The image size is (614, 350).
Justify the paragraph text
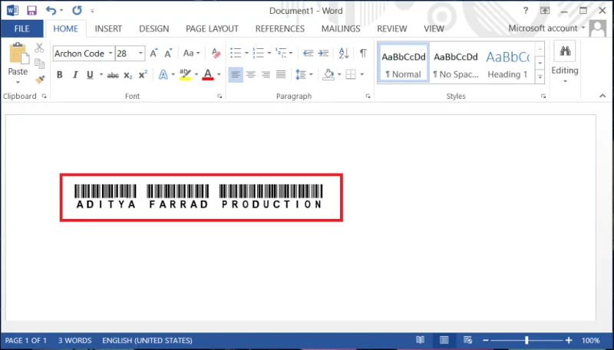click(x=281, y=74)
